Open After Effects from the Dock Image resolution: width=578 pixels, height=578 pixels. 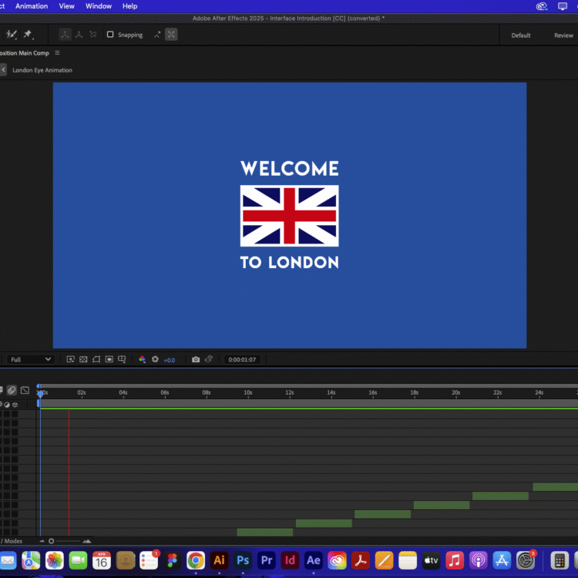314,561
